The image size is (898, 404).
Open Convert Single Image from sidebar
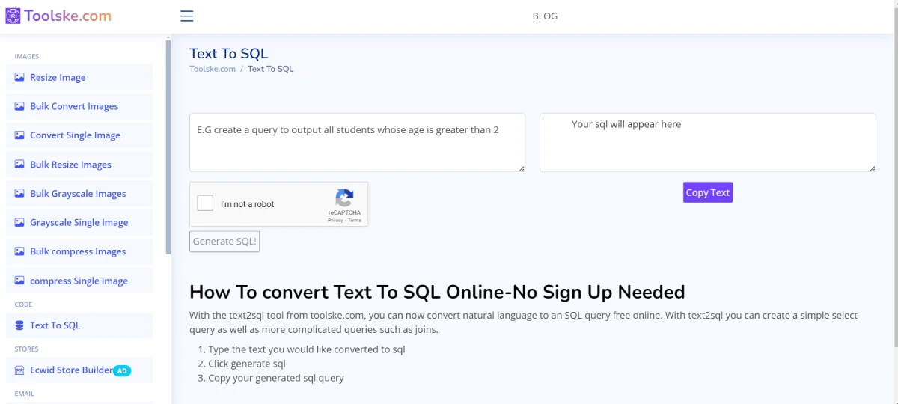(75, 135)
